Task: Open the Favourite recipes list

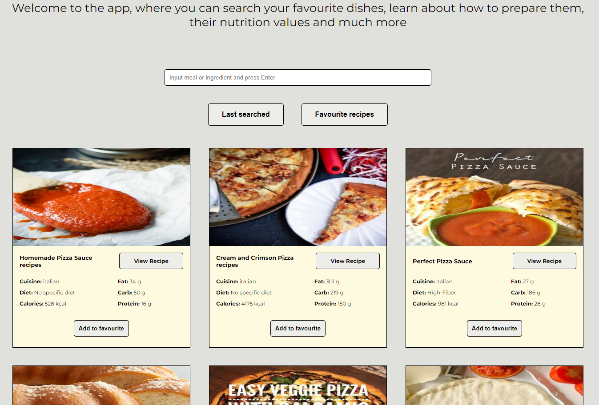Action: (344, 114)
